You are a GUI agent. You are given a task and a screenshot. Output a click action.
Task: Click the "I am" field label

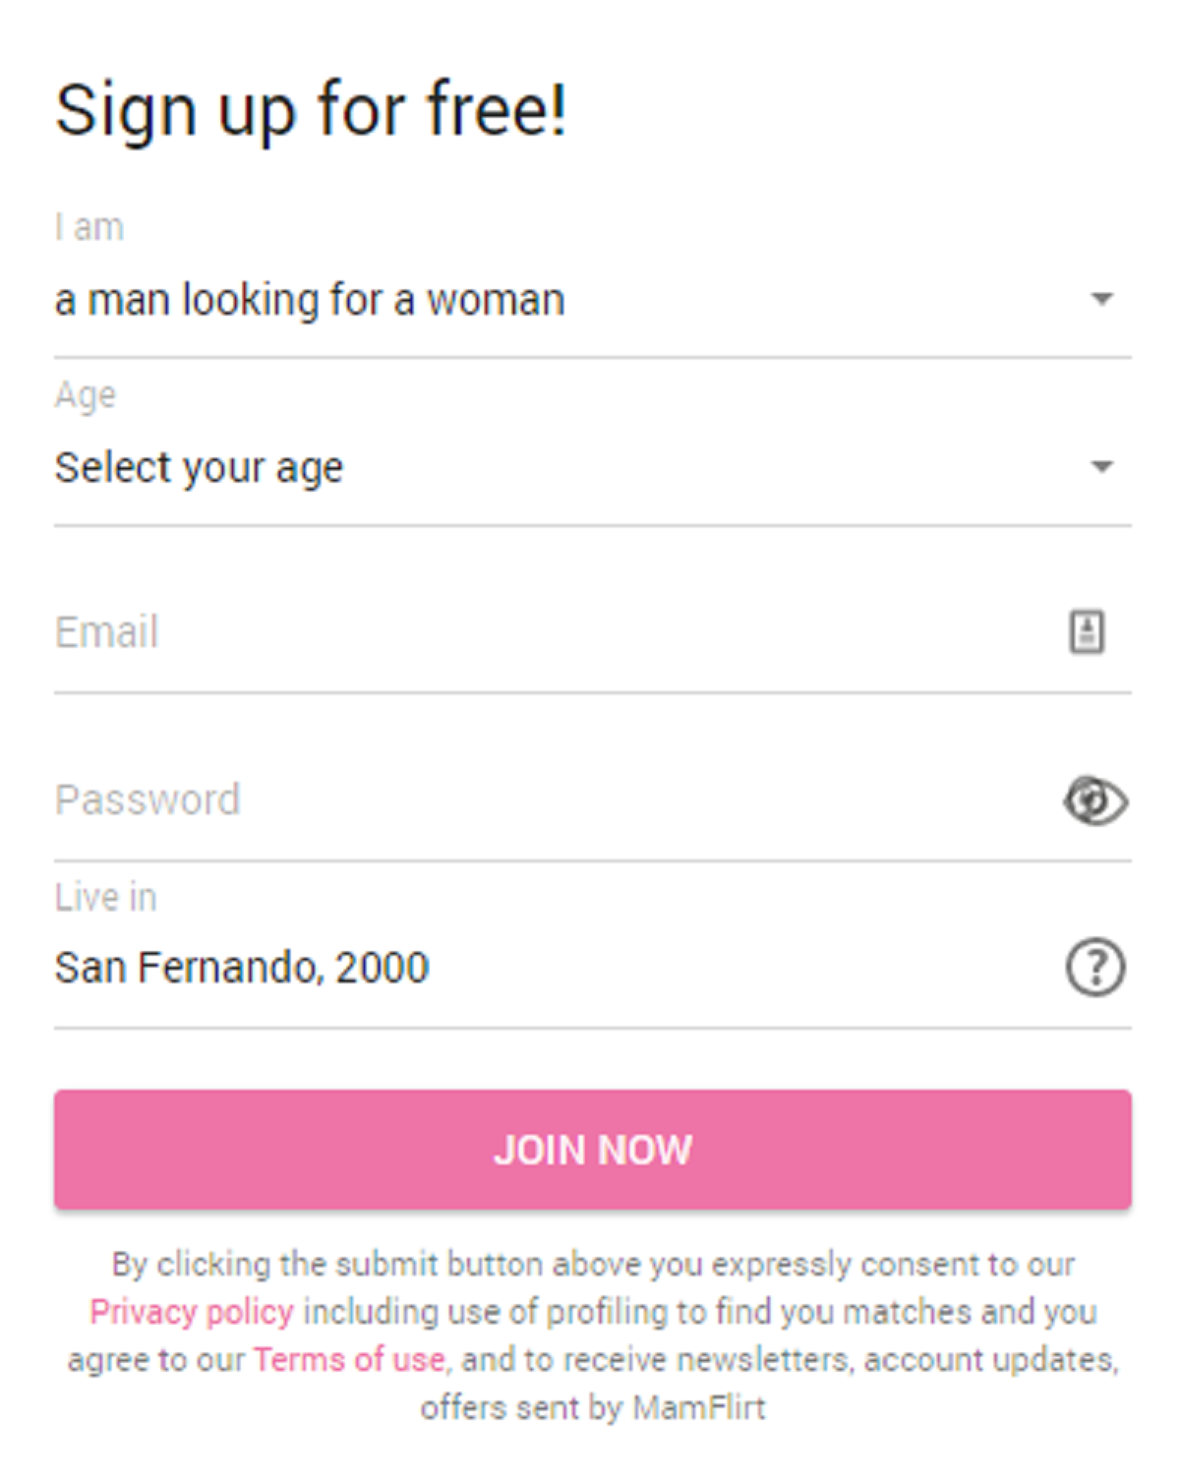coord(89,227)
